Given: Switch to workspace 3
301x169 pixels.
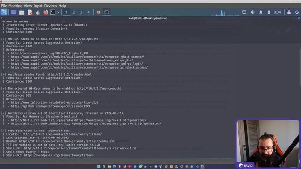Looking at the screenshot, I should 81,12.
